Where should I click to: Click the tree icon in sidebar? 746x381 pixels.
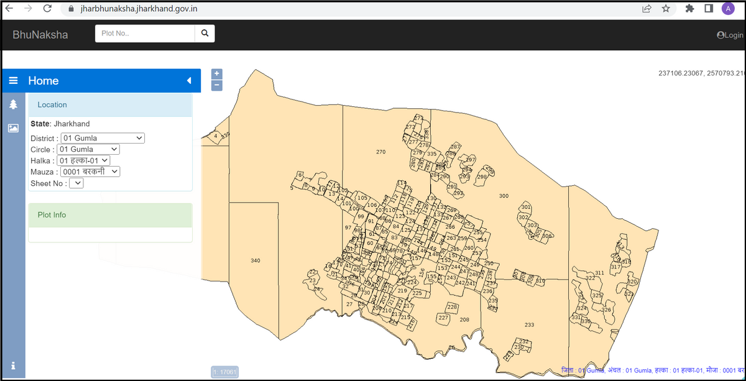pos(13,104)
